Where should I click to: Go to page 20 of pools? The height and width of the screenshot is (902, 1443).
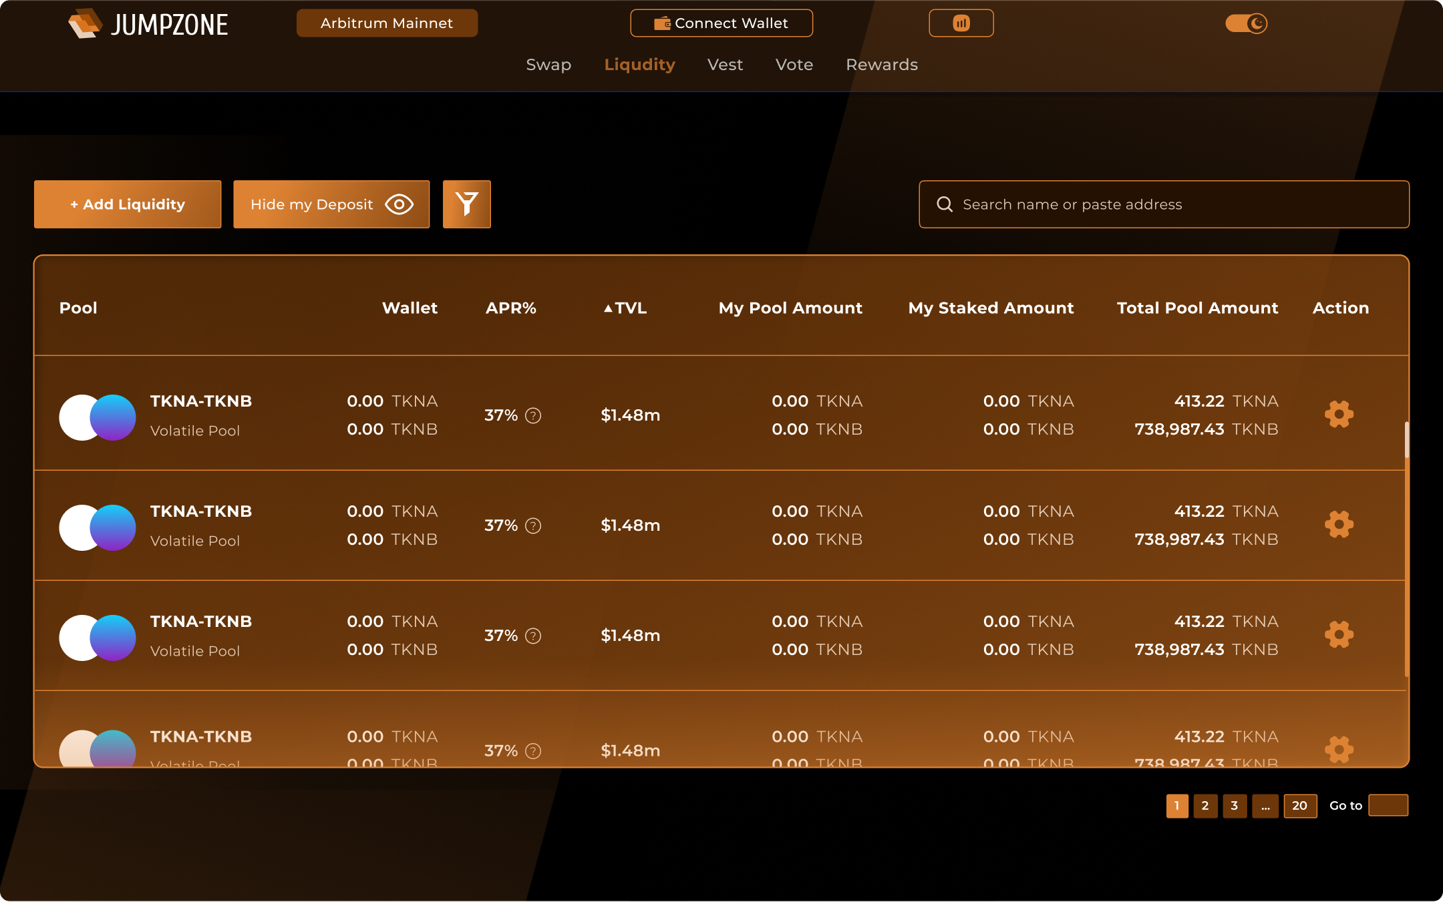click(x=1299, y=806)
